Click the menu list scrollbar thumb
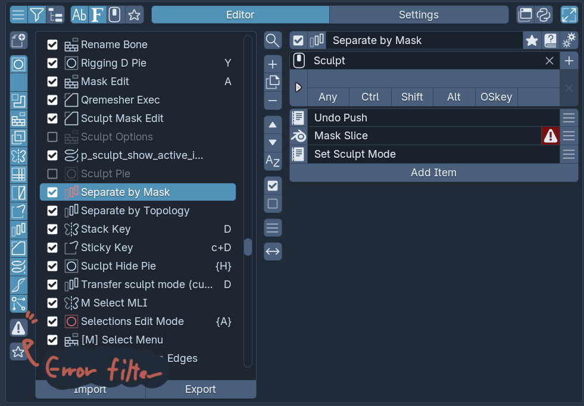This screenshot has height=406, width=584. (x=248, y=247)
